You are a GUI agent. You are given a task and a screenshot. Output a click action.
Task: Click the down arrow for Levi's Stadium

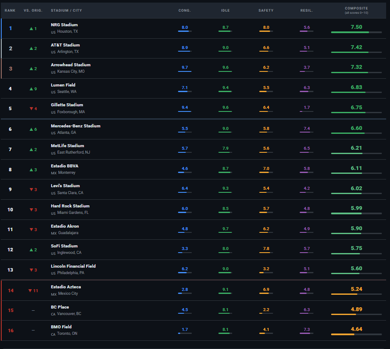coord(31,189)
